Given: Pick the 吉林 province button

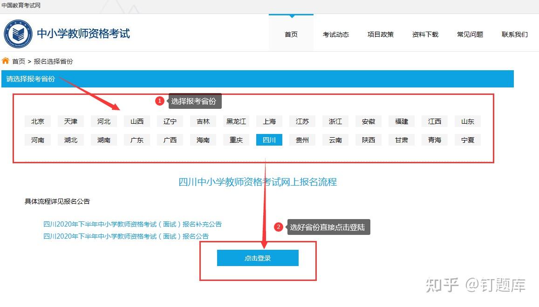Looking at the screenshot, I should tap(203, 121).
